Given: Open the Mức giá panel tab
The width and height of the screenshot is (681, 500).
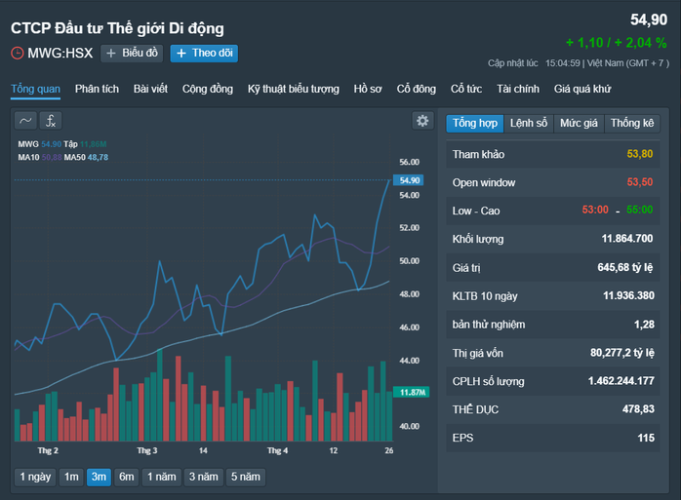Looking at the screenshot, I should (579, 123).
